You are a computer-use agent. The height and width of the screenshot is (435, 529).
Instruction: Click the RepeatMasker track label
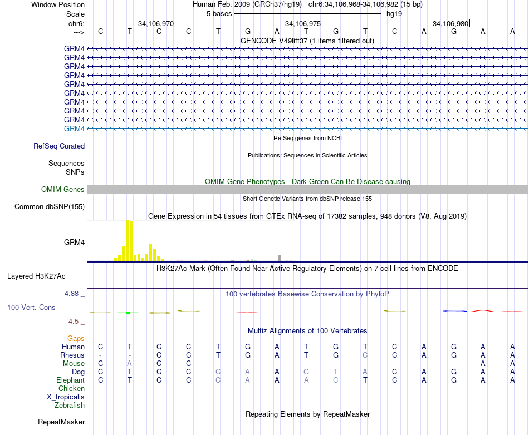(x=61, y=422)
